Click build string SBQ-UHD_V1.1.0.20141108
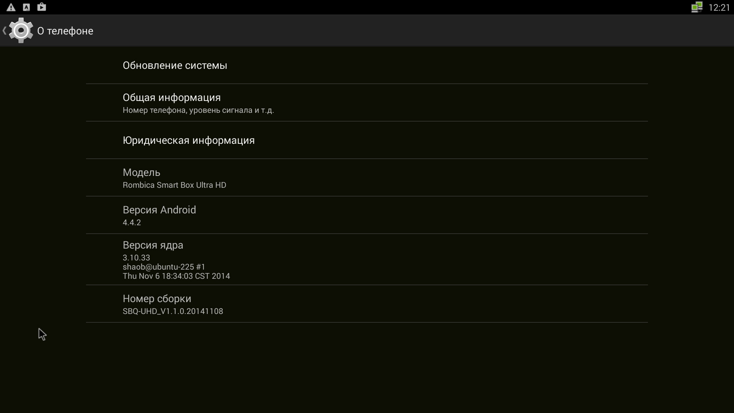This screenshot has width=734, height=413. (173, 311)
